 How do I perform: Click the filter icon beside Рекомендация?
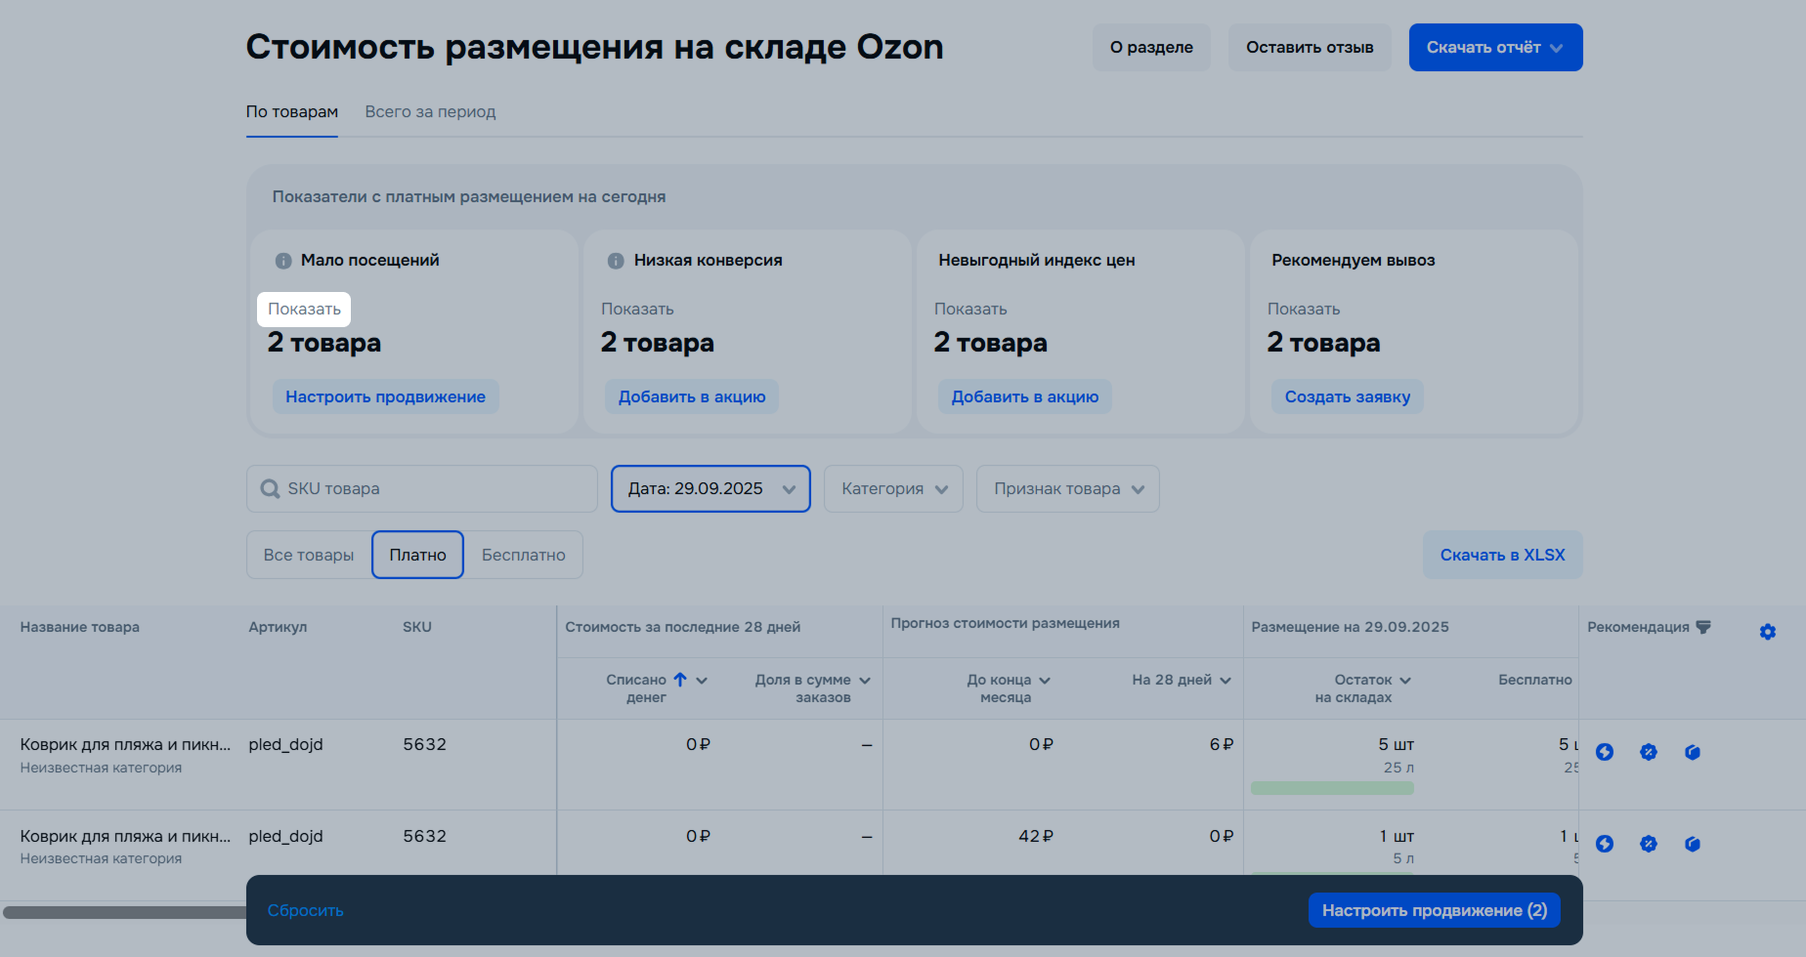click(x=1703, y=627)
